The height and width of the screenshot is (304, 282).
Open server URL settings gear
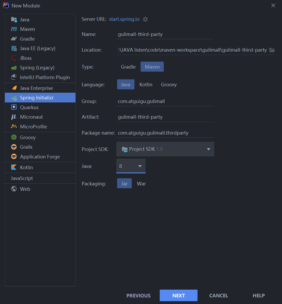pos(145,19)
